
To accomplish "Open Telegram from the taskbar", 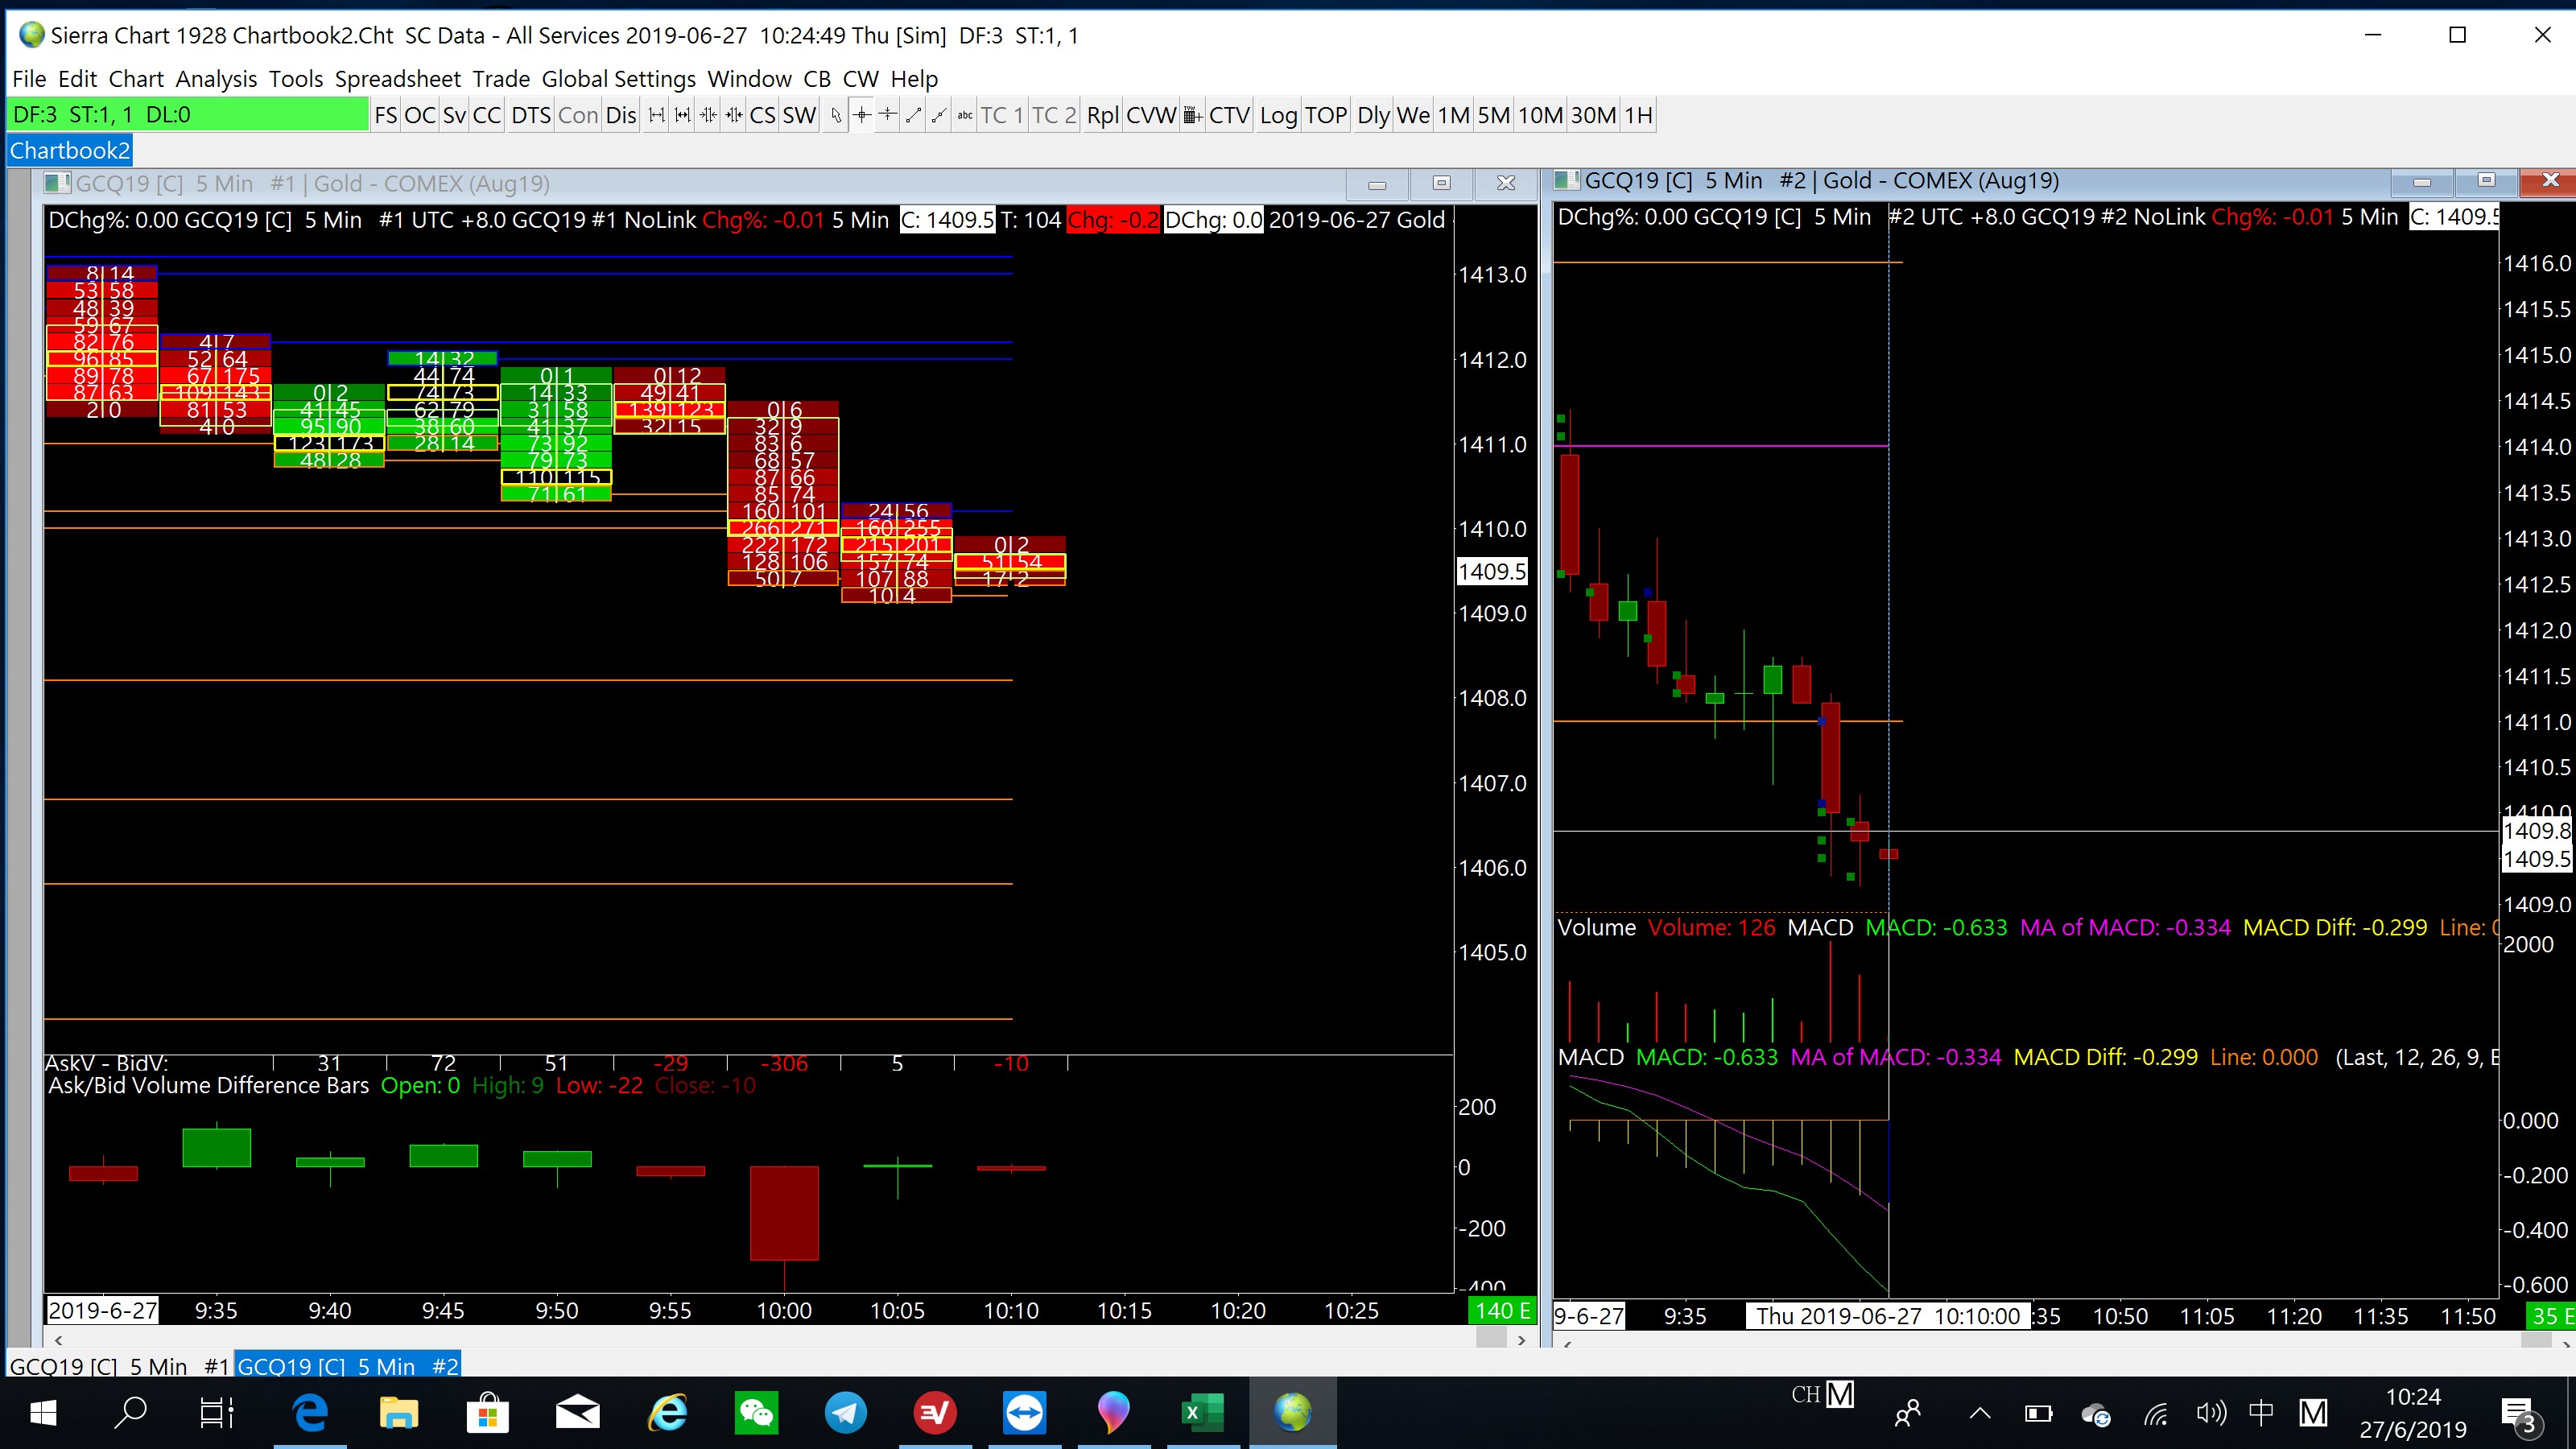I will 845,1413.
